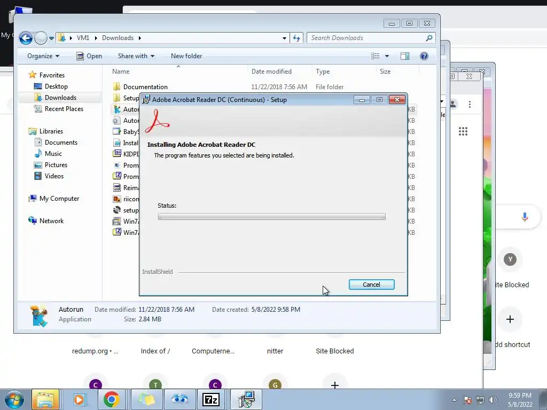Click the voice search microphone in Chrome
547x410 pixels.
[x=525, y=217]
